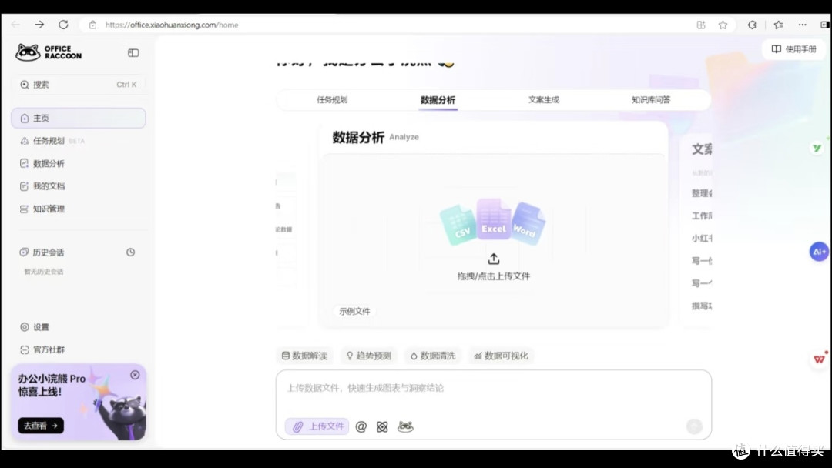This screenshot has height=468, width=832.
Task: Click the atom-shaped icon in input bar
Action: click(x=382, y=426)
